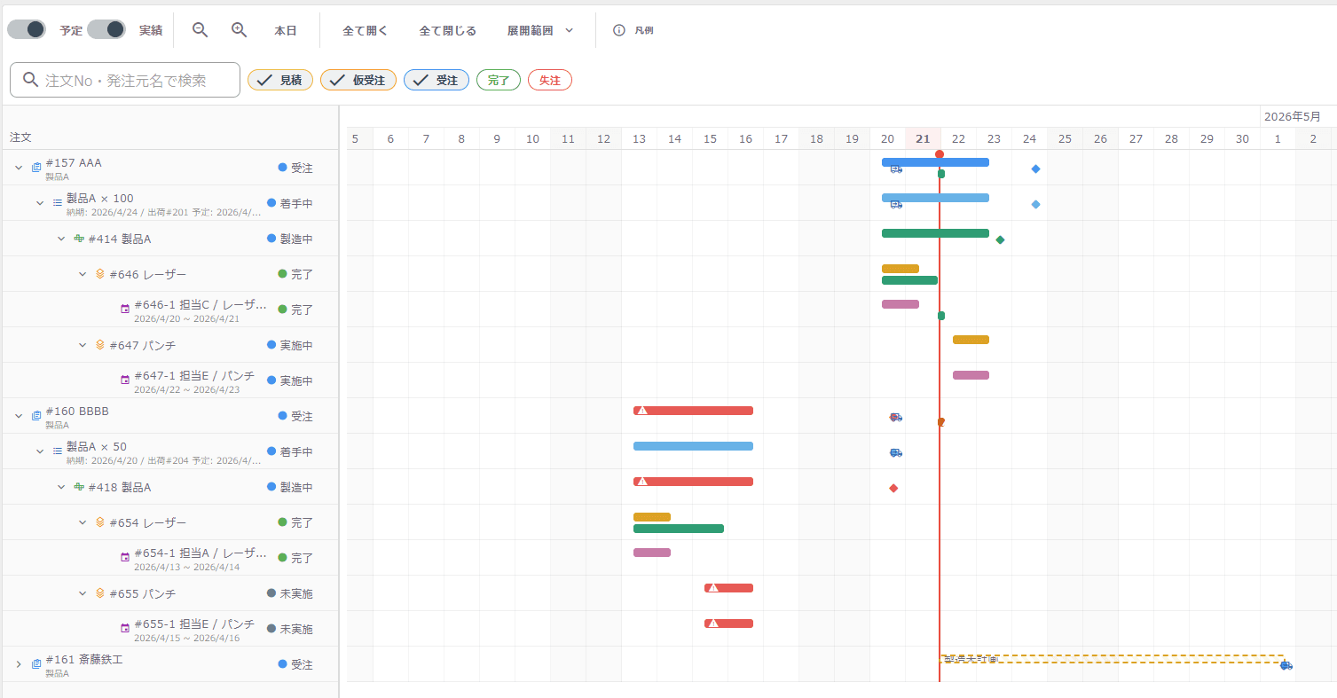Screen dimensions: 1337x698
Task: Click the calendar icon beside #655-1 担当E
Action: (x=125, y=629)
